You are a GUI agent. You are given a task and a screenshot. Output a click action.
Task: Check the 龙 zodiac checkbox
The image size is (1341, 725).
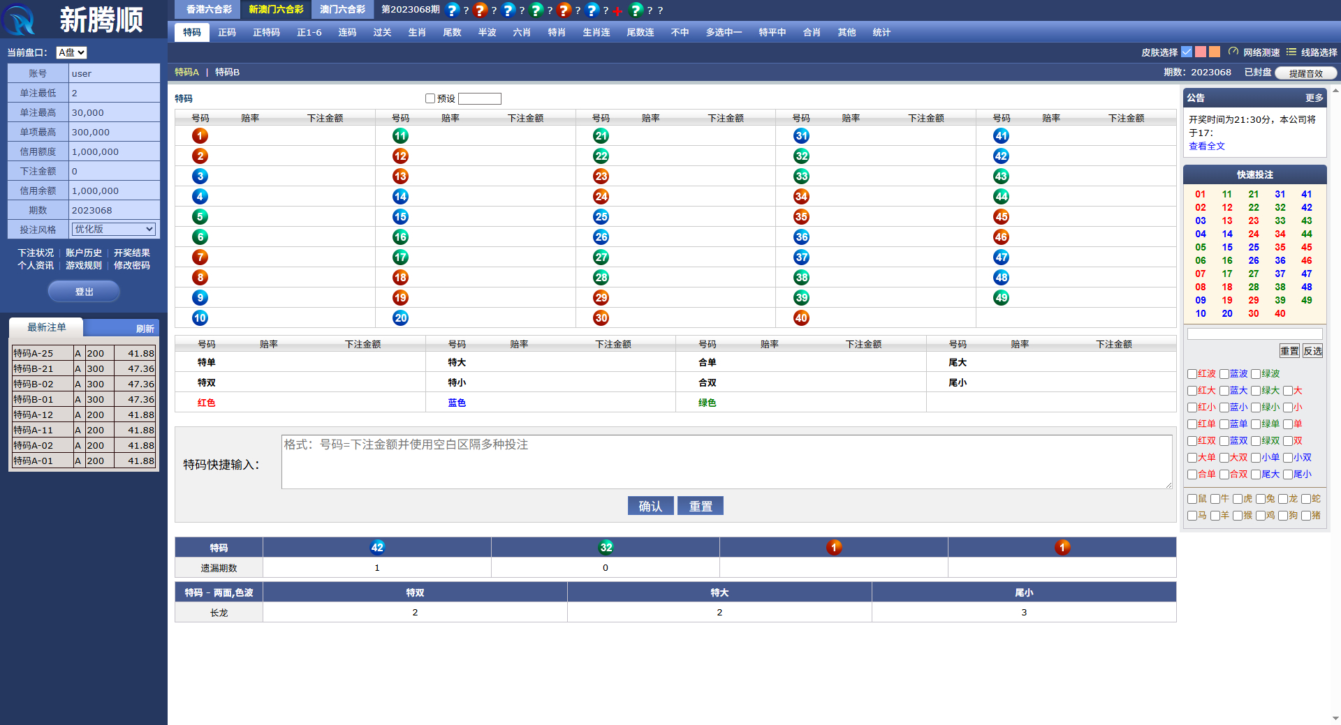point(1283,499)
